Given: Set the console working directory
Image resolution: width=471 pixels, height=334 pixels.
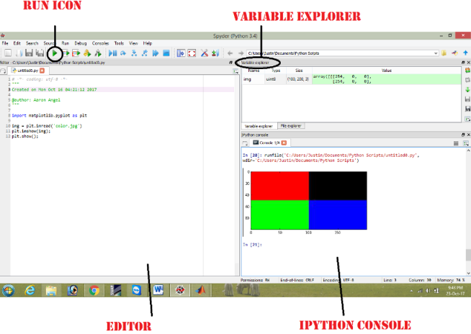Looking at the screenshot, I should [454, 53].
